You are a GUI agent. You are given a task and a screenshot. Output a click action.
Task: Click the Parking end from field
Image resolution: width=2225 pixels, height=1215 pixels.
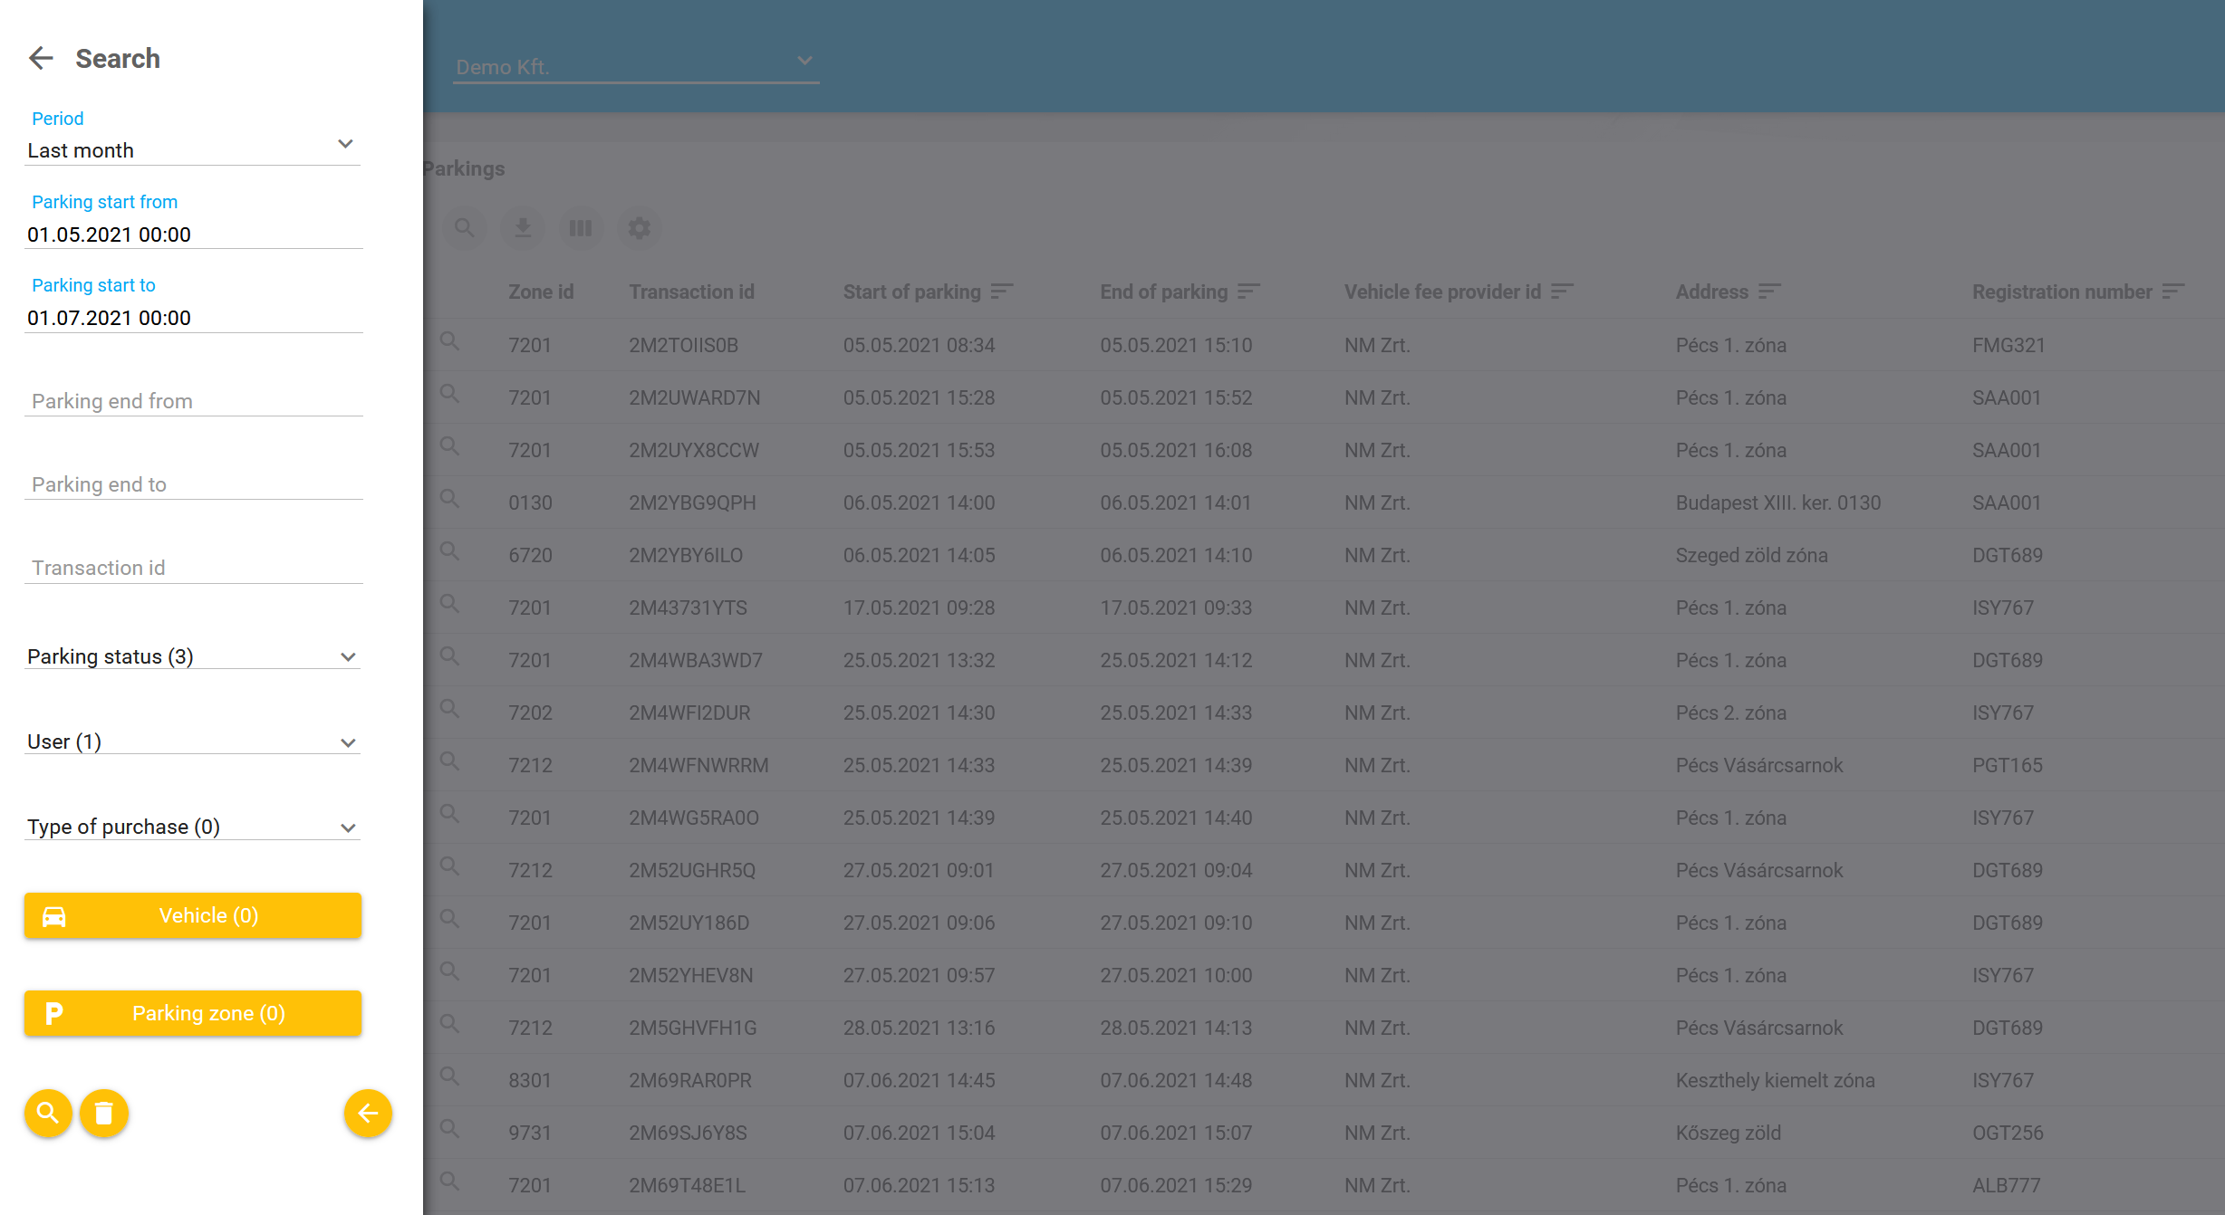[x=192, y=401]
